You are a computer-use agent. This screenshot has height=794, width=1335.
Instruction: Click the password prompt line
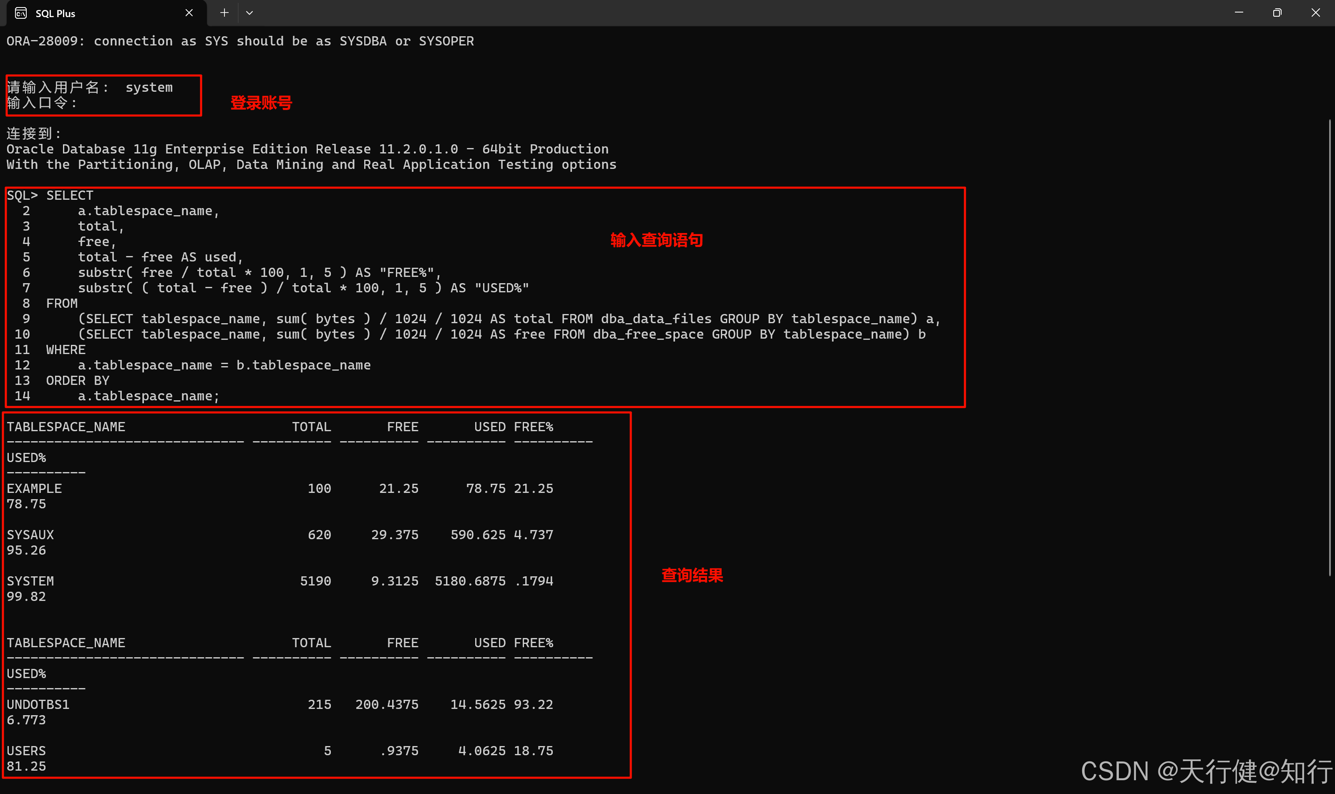[x=42, y=103]
